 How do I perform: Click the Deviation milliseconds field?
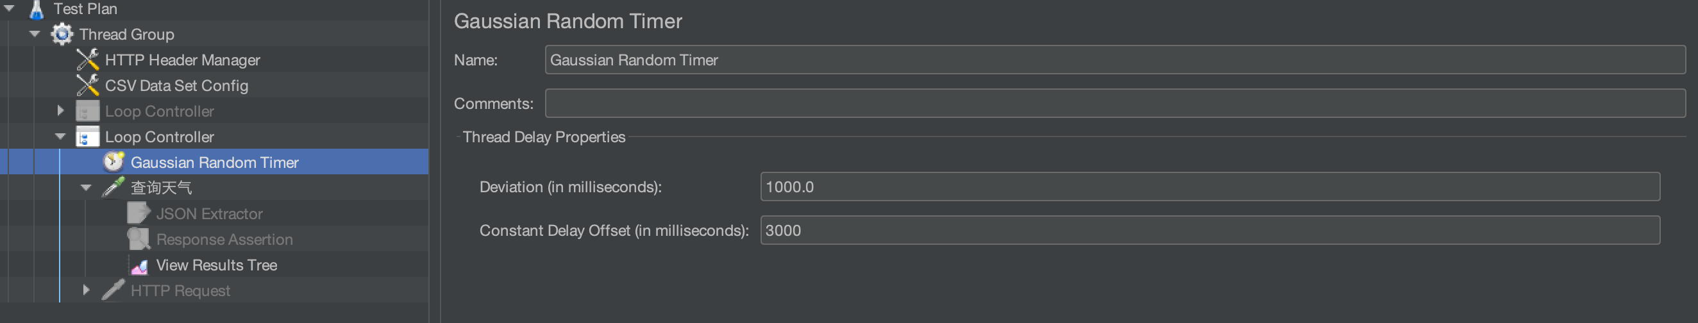[x=1209, y=187]
